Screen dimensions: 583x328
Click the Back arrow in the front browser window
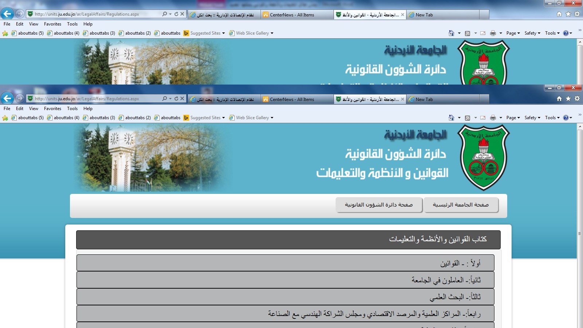click(x=7, y=98)
